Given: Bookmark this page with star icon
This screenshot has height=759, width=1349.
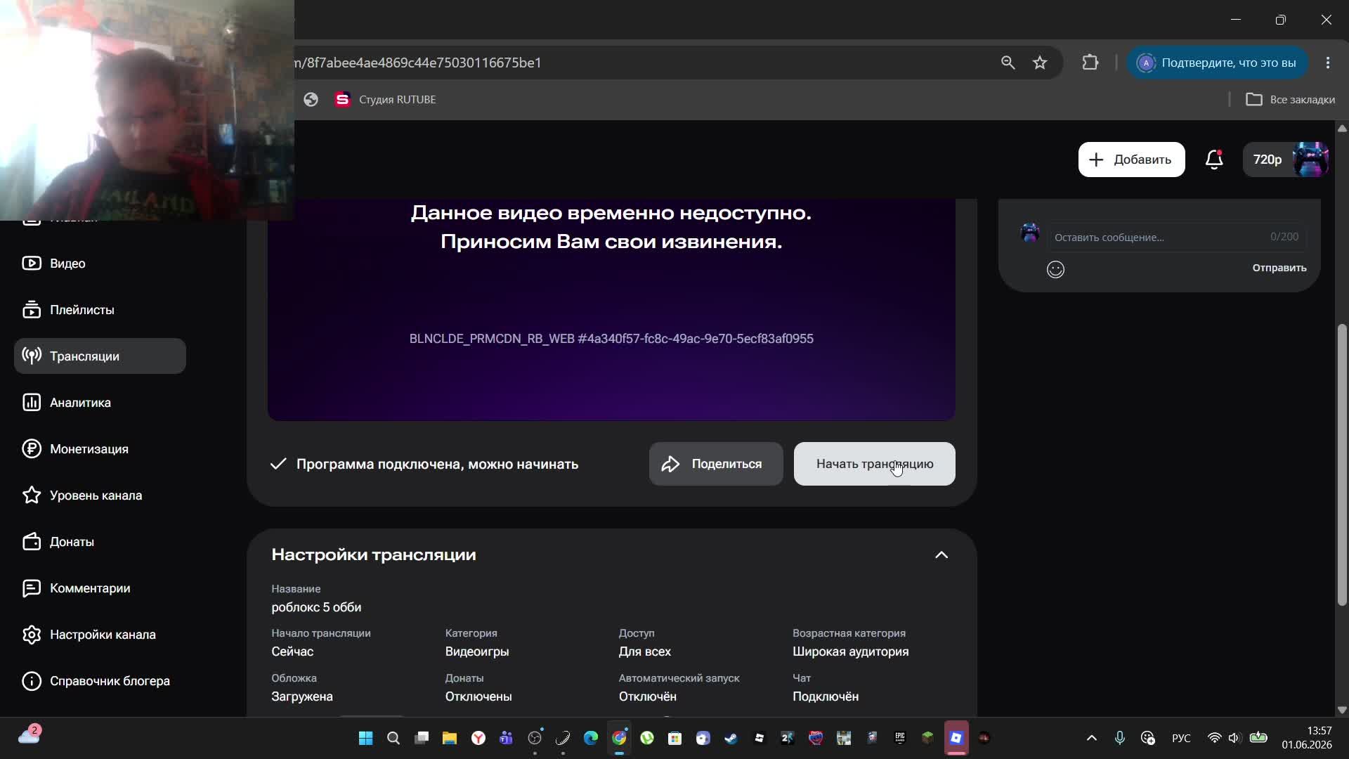Looking at the screenshot, I should (1040, 63).
